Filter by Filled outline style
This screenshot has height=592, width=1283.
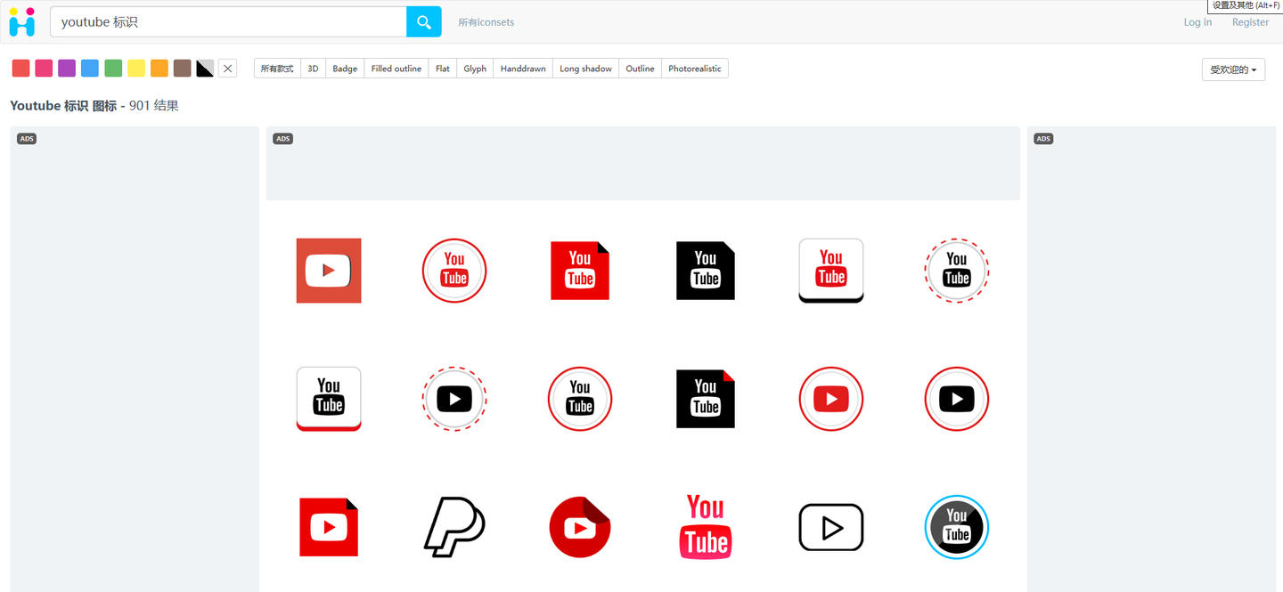[x=396, y=69]
